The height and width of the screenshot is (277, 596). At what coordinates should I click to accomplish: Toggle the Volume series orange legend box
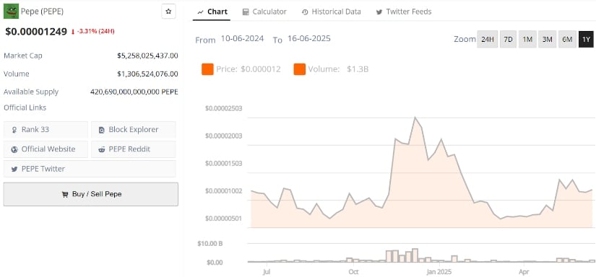(x=300, y=69)
